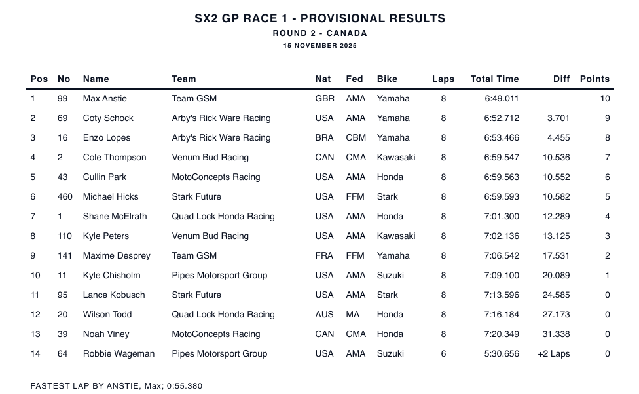
Task: Click the "Points" column header
Action: 594,79
